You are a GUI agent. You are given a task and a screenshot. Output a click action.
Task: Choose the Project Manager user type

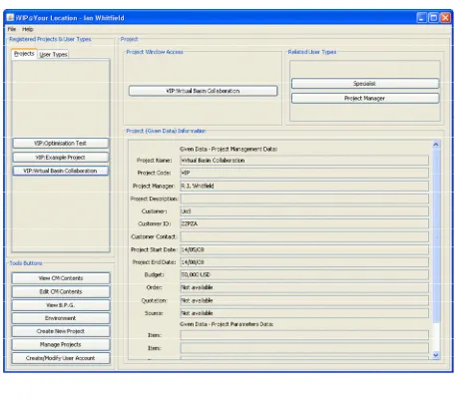click(365, 99)
